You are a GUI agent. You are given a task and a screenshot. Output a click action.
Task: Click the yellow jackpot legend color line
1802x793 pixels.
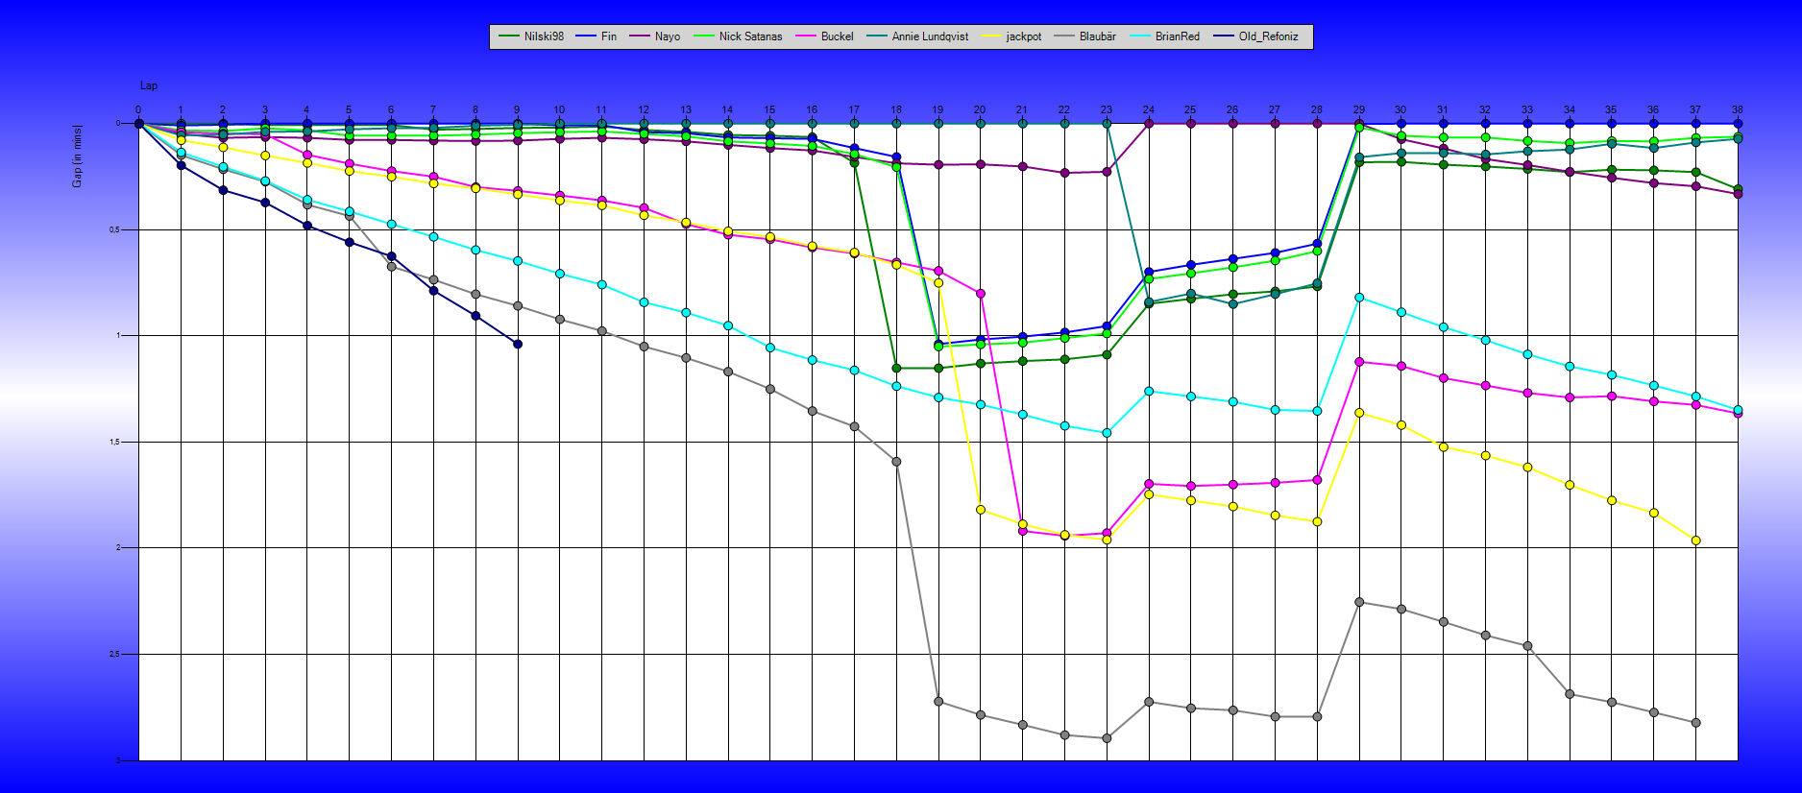coord(992,36)
